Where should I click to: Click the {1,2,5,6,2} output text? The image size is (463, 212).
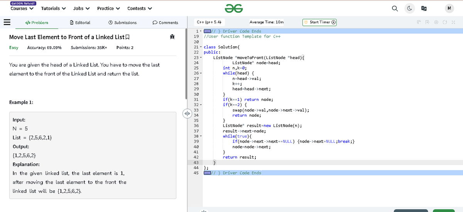click(25, 156)
